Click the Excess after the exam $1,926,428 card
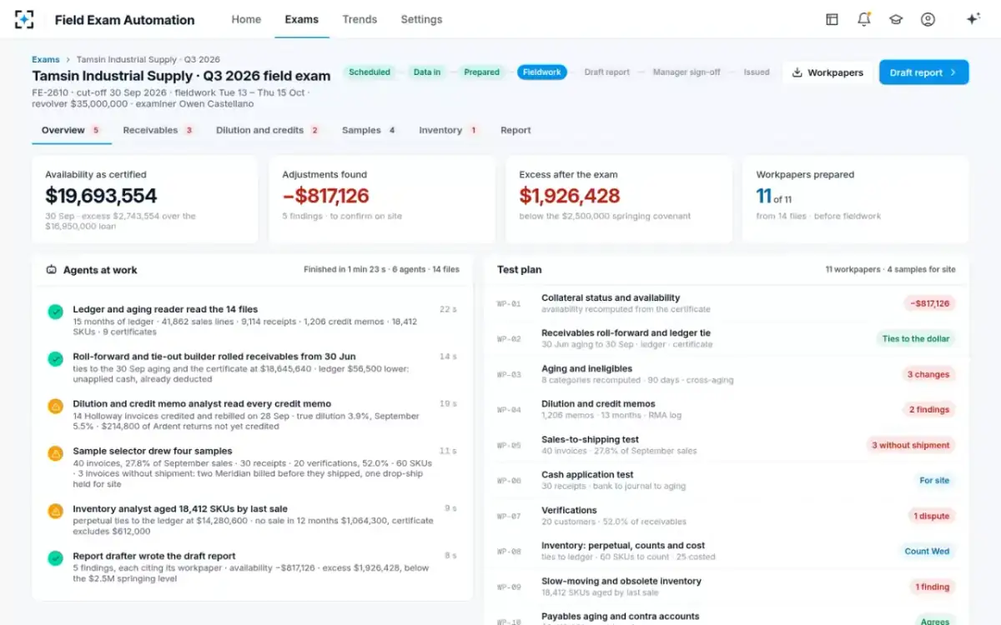The image size is (1001, 625). click(619, 199)
